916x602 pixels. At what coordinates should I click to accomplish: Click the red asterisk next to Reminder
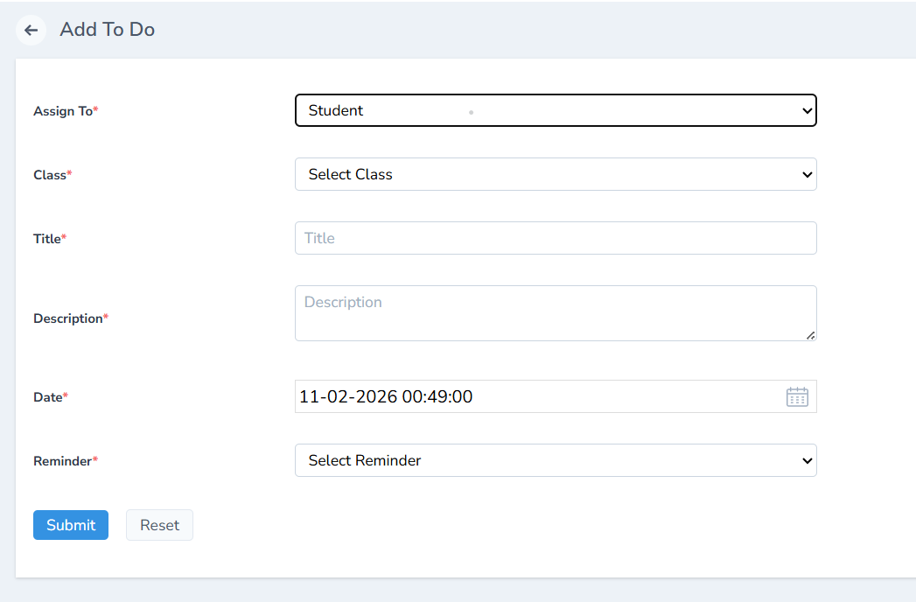pyautogui.click(x=96, y=457)
